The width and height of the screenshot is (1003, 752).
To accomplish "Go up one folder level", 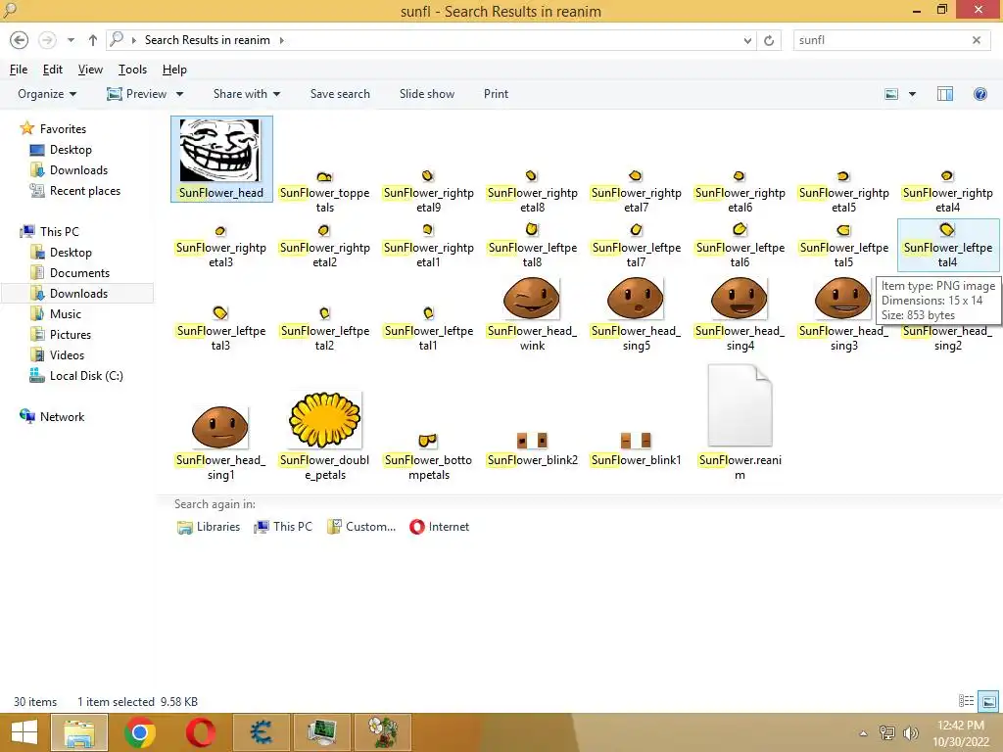I will [93, 40].
